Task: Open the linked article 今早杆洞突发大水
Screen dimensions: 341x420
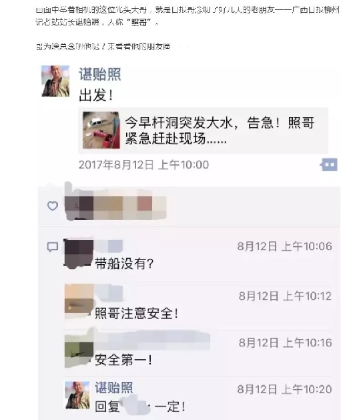Action: (203, 130)
